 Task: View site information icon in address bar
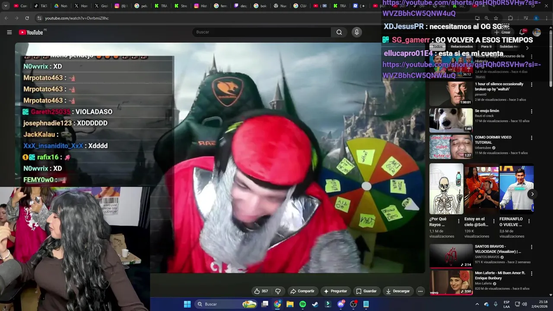[x=39, y=18]
